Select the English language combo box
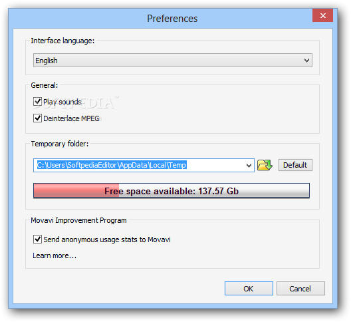Screen dimensions: 351x322 [x=173, y=61]
